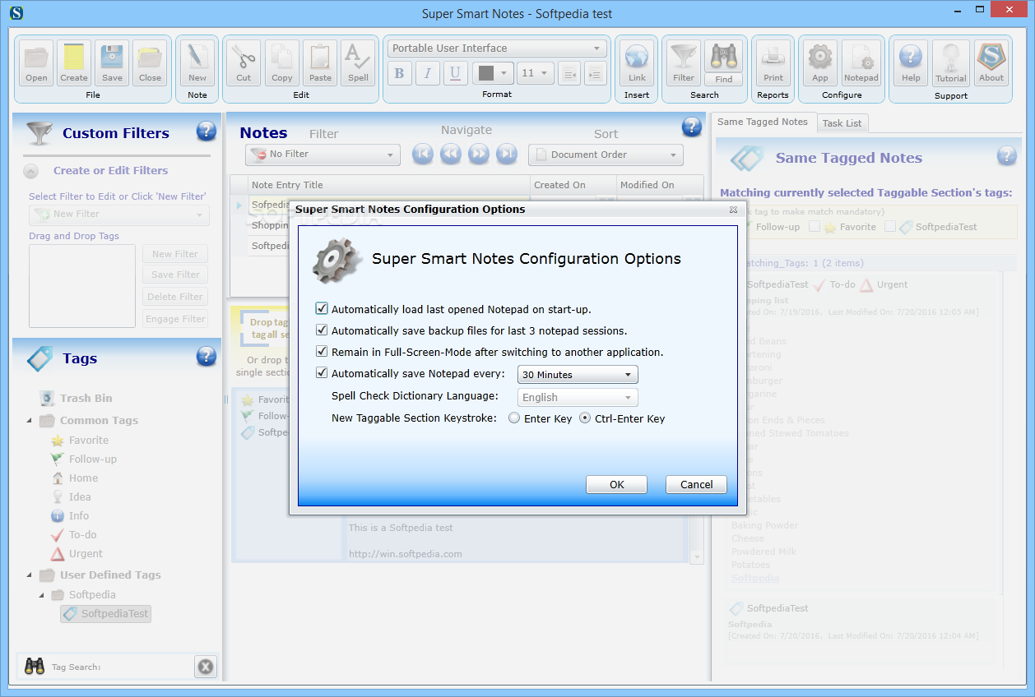Open Custom Filters help question icon
This screenshot has width=1035, height=697.
(x=207, y=131)
